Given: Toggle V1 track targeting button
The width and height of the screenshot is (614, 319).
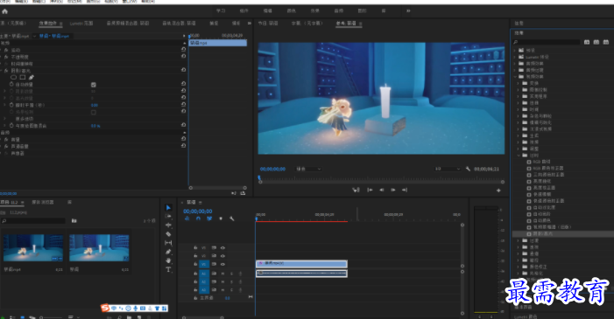Looking at the screenshot, I should (x=203, y=264).
